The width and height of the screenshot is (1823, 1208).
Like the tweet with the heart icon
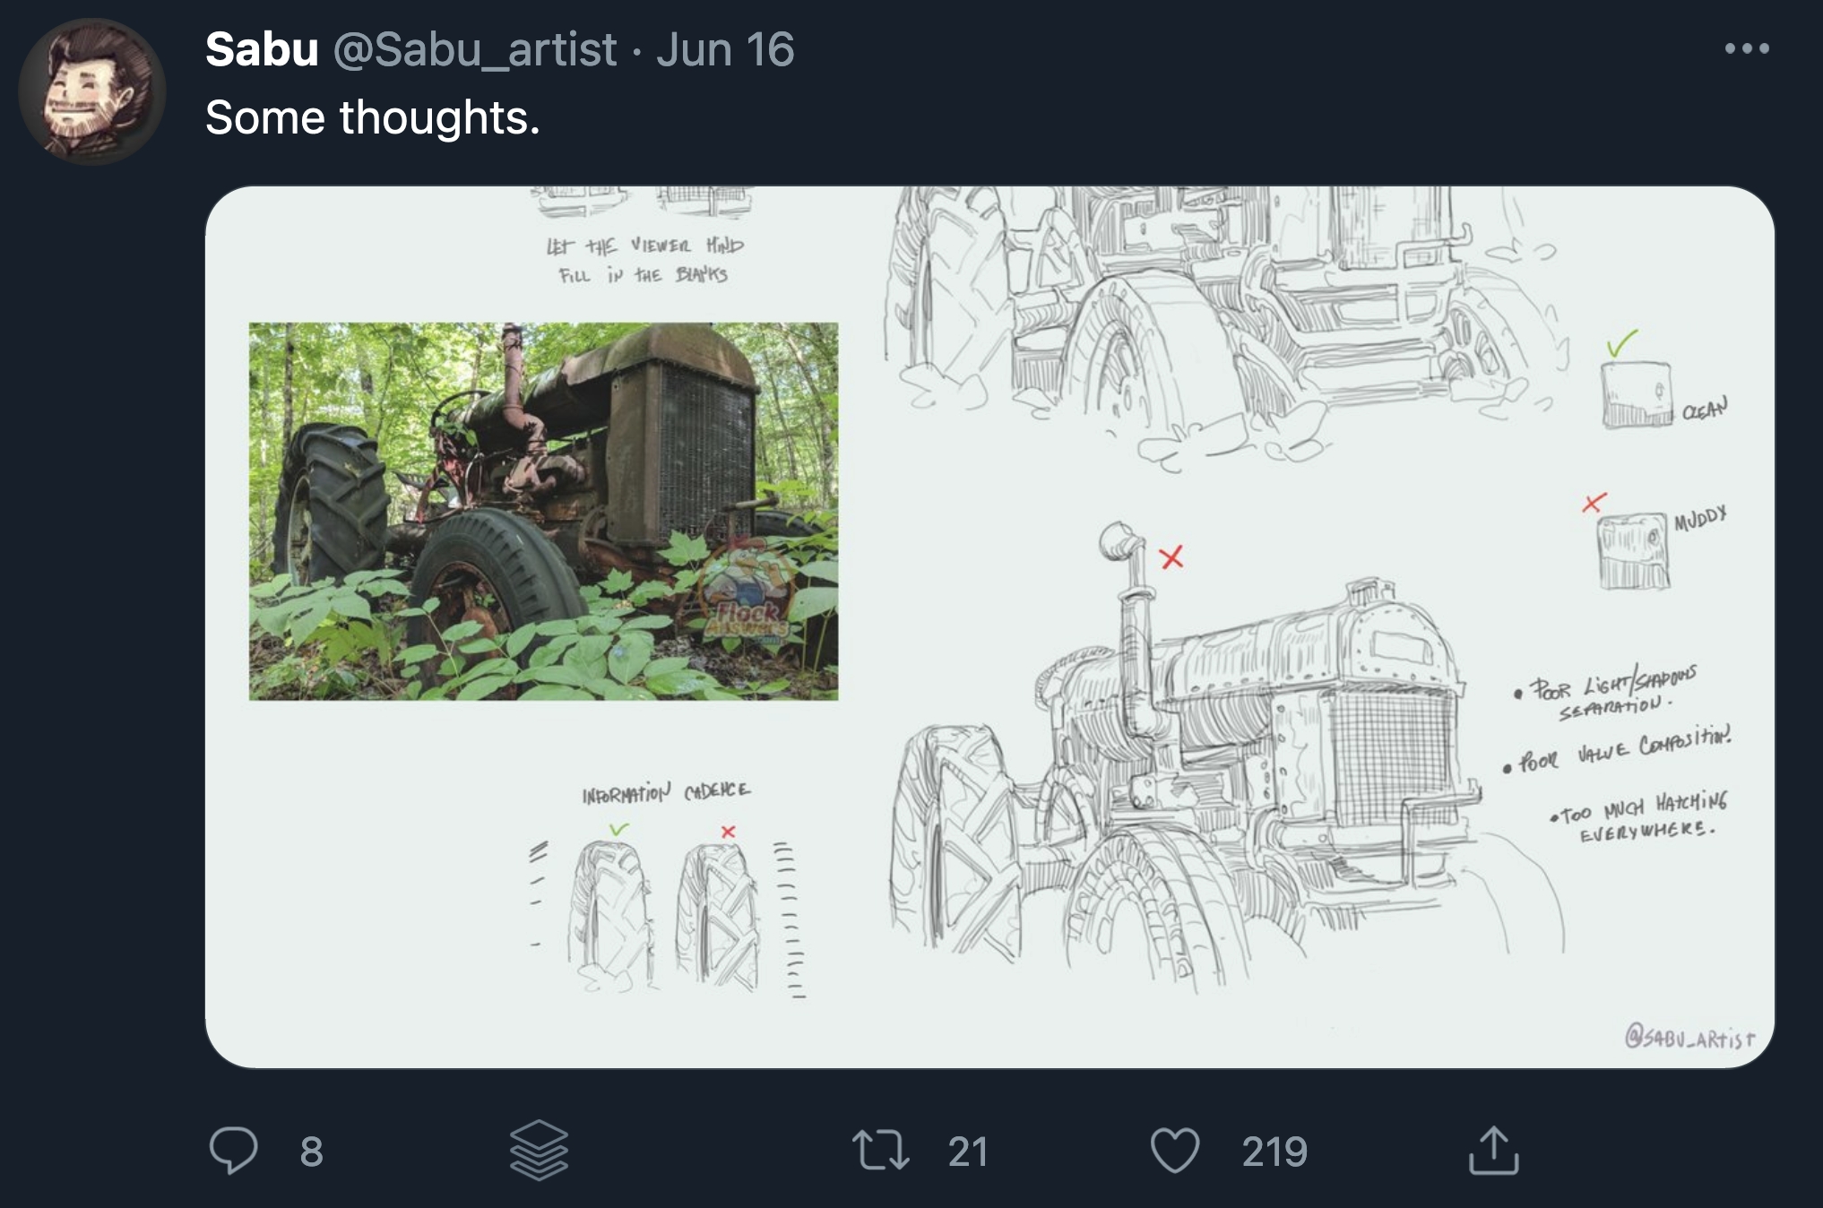pos(1174,1151)
